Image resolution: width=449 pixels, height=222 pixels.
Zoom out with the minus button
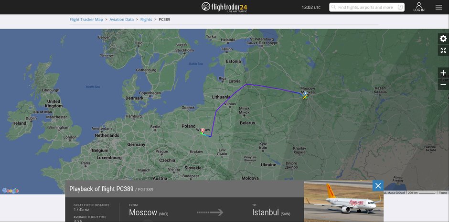[443, 84]
